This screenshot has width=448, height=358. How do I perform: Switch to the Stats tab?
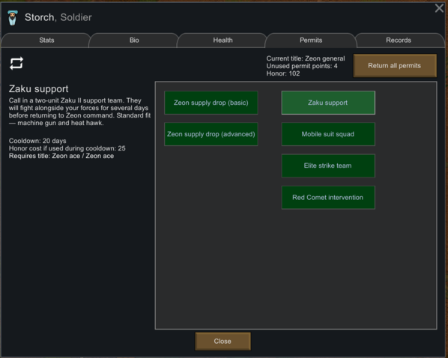46,40
